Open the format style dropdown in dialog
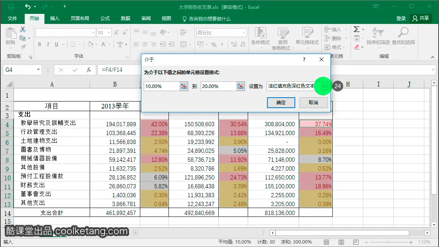Screen dimensions: 439x247 click(x=324, y=86)
